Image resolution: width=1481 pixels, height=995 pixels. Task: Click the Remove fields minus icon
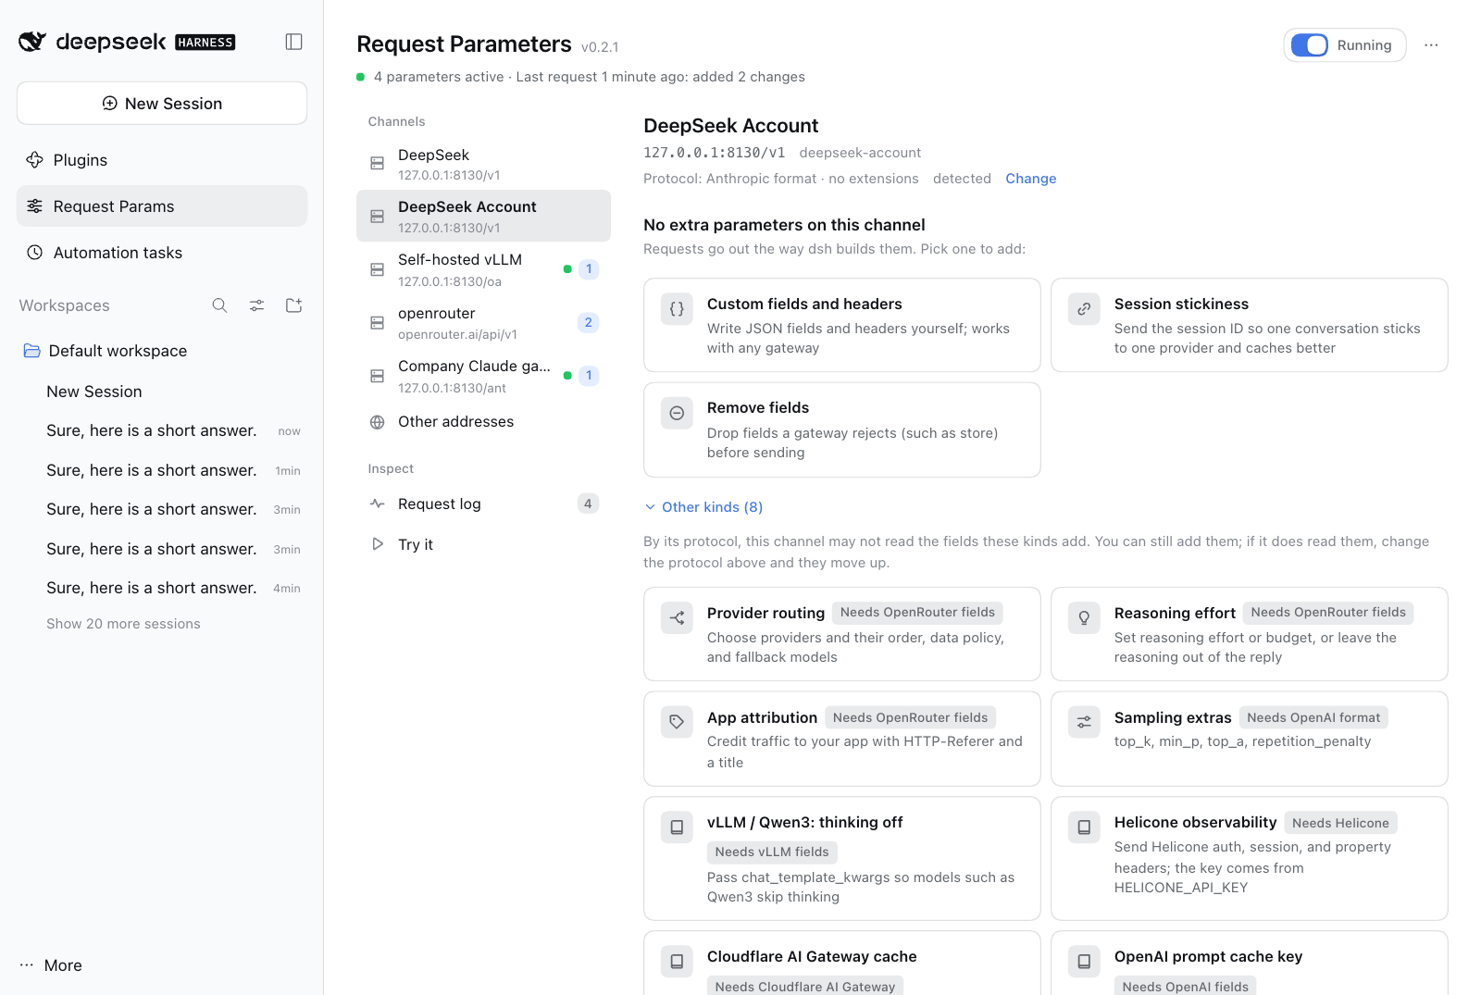point(677,413)
